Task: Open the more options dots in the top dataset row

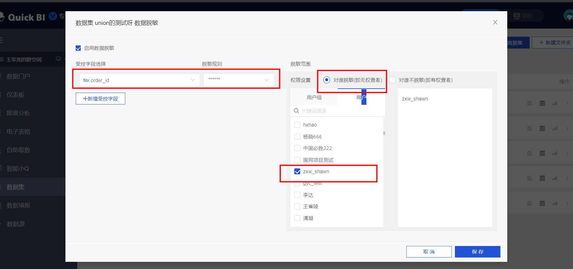Action: pyautogui.click(x=567, y=103)
